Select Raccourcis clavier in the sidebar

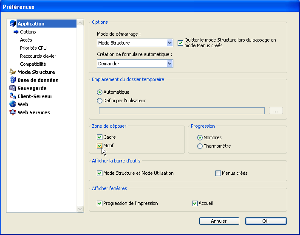[x=38, y=56]
